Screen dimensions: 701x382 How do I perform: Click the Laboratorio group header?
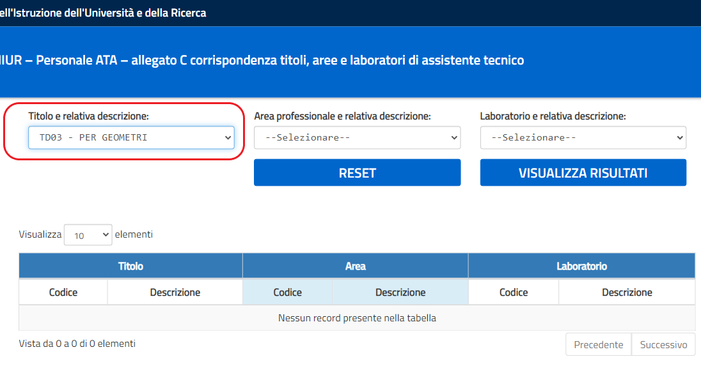(x=581, y=266)
